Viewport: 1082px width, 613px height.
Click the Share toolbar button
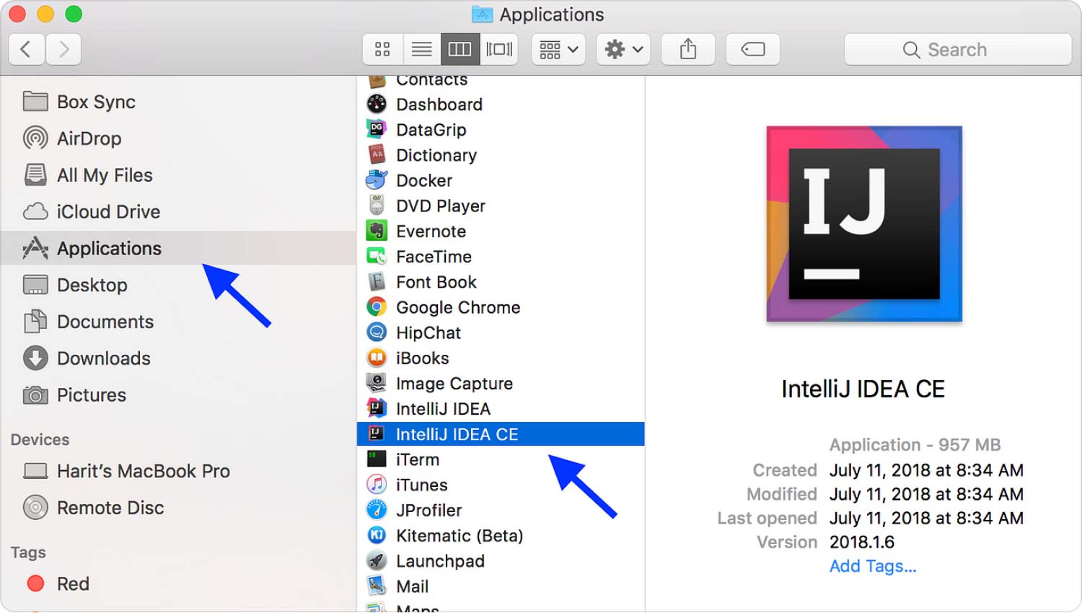point(688,50)
